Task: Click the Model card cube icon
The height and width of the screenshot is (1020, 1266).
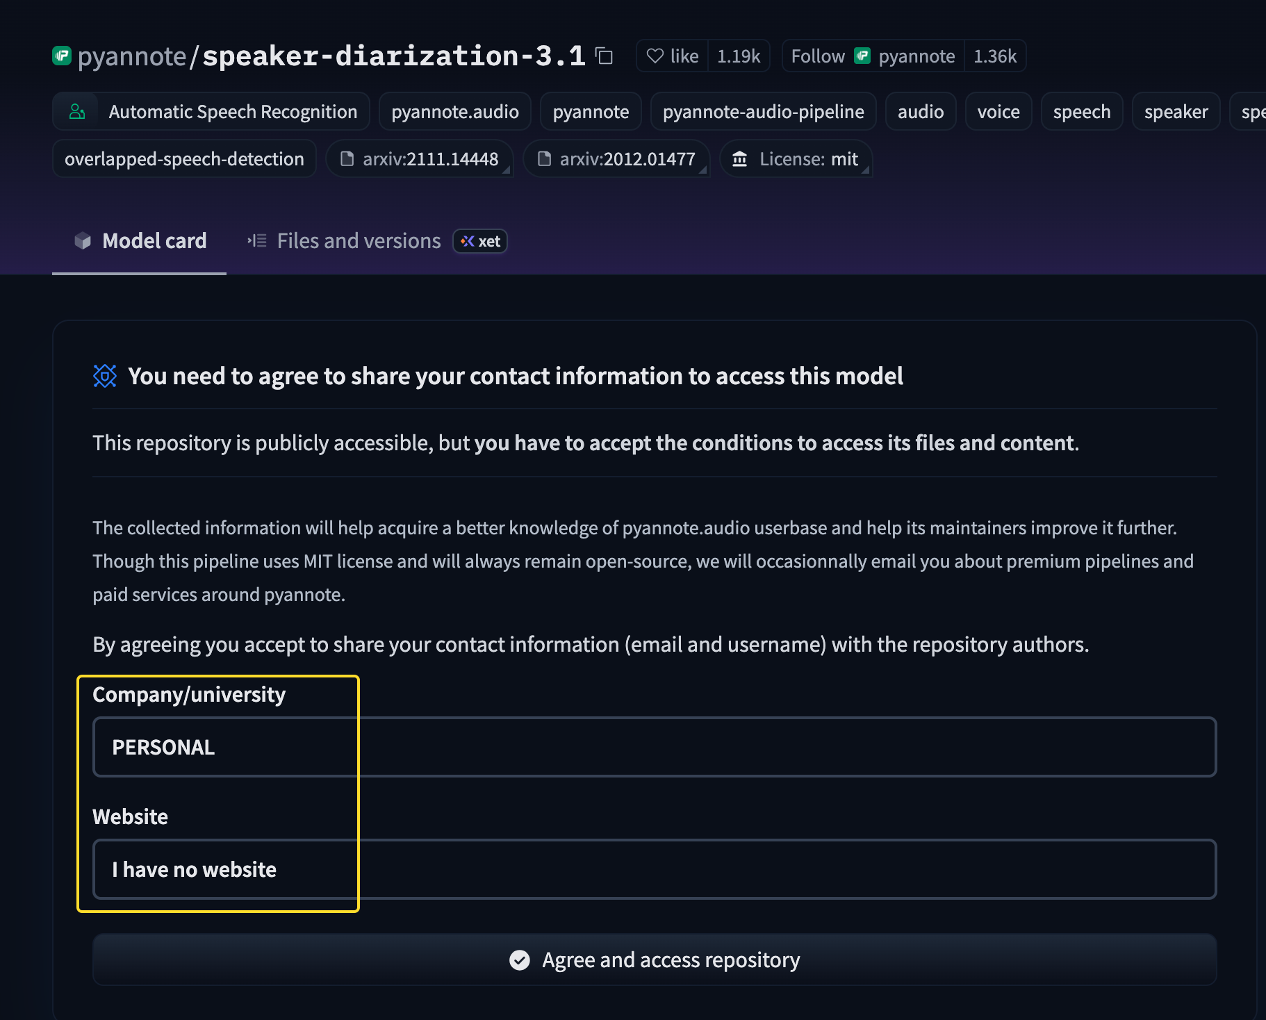Action: tap(83, 241)
